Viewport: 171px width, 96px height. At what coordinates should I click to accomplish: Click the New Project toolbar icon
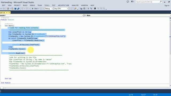[x=8, y=9]
